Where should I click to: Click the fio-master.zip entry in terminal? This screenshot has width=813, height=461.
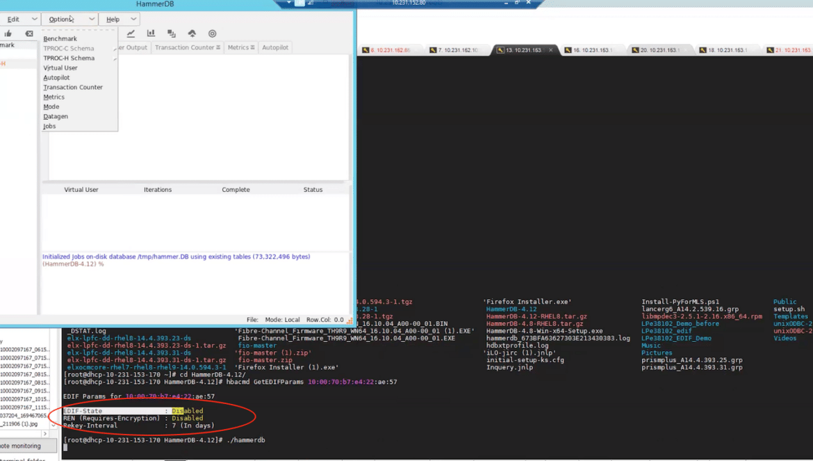point(265,360)
